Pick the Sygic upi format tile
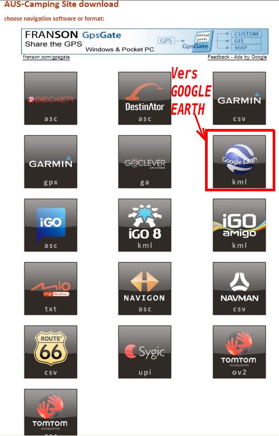The image size is (279, 436). [145, 352]
